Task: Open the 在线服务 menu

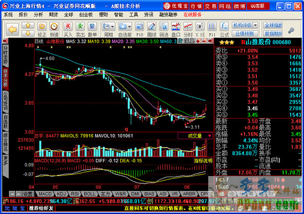Action: click(193, 15)
